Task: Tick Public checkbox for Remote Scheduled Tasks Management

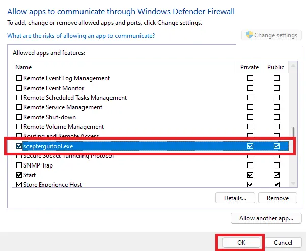Action: point(276,97)
